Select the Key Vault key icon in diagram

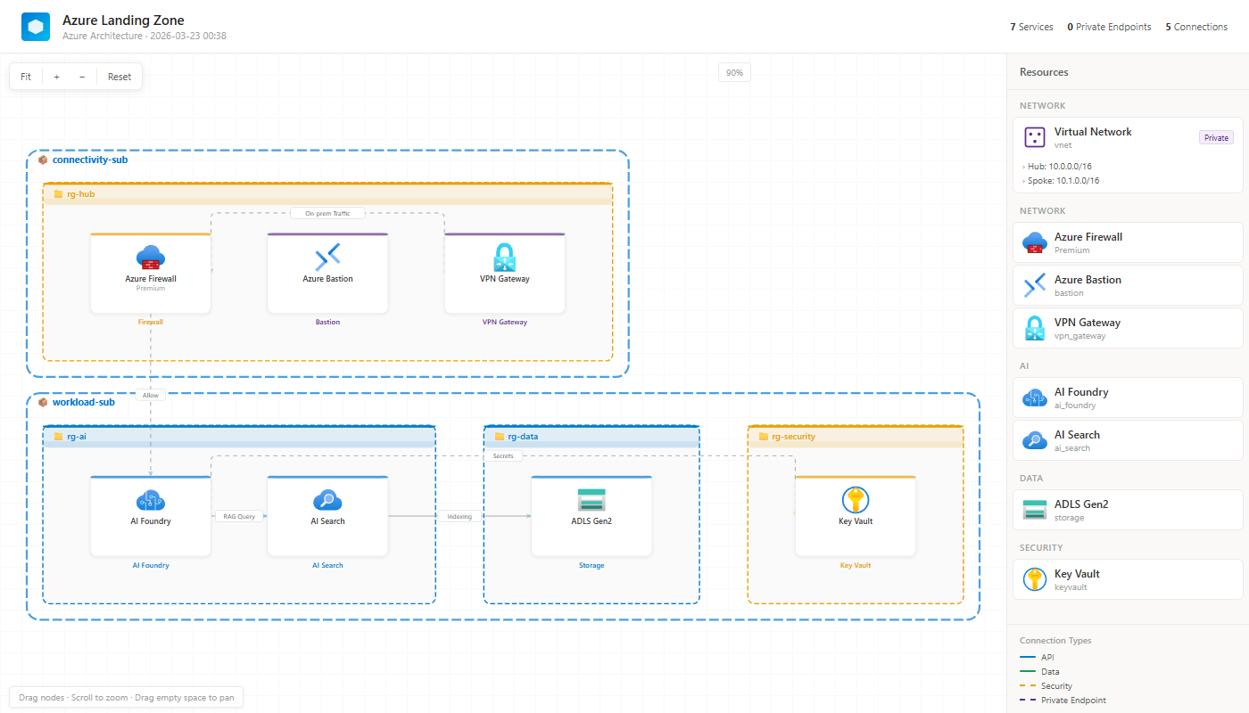pyautogui.click(x=856, y=500)
